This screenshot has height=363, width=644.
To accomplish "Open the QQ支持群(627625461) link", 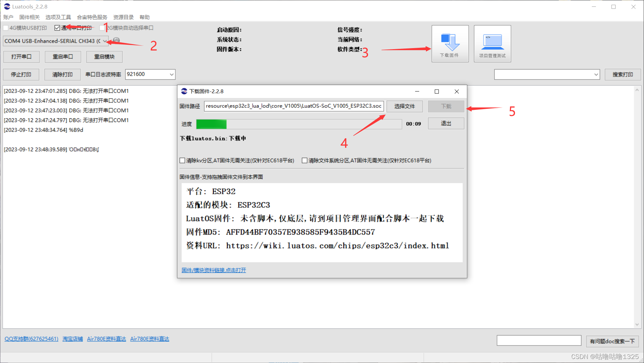I will (x=31, y=339).
